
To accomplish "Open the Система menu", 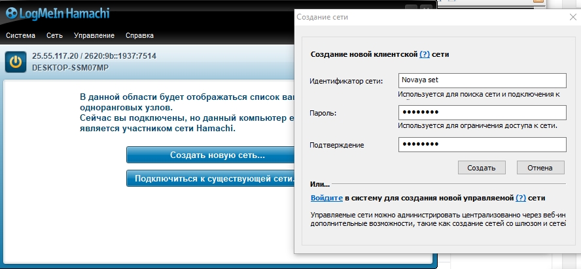I will point(21,35).
